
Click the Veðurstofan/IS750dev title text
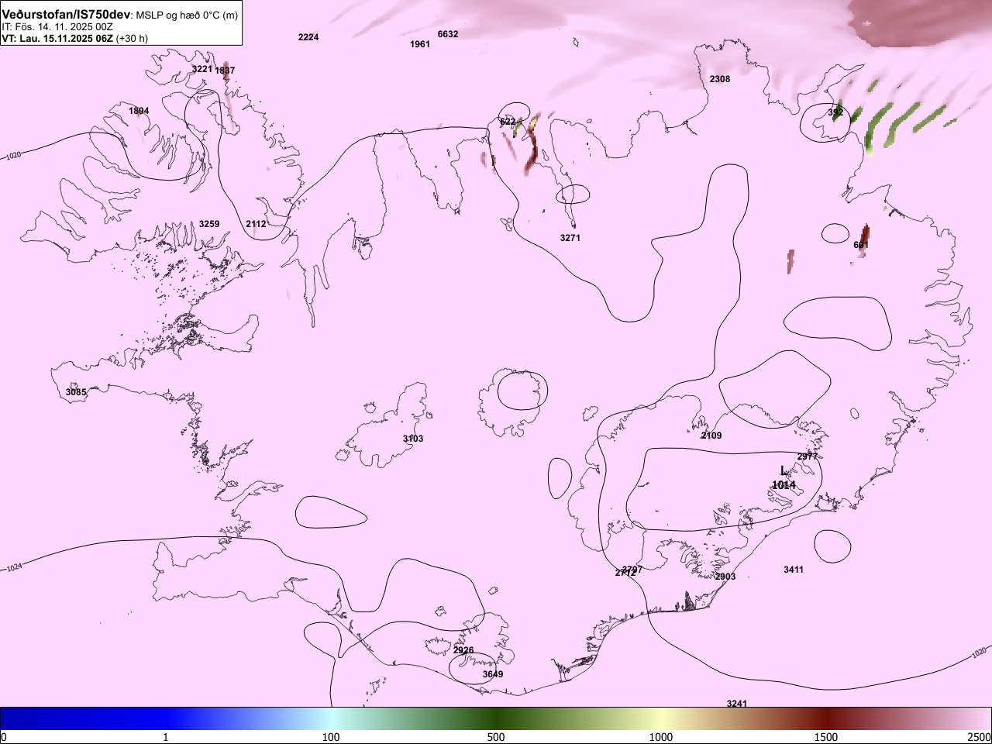(x=67, y=15)
